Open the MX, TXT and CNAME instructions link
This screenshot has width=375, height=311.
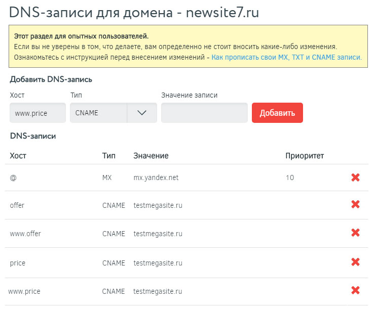point(286,57)
